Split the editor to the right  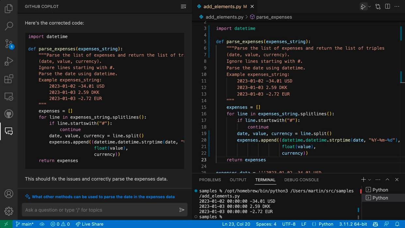pos(387,7)
